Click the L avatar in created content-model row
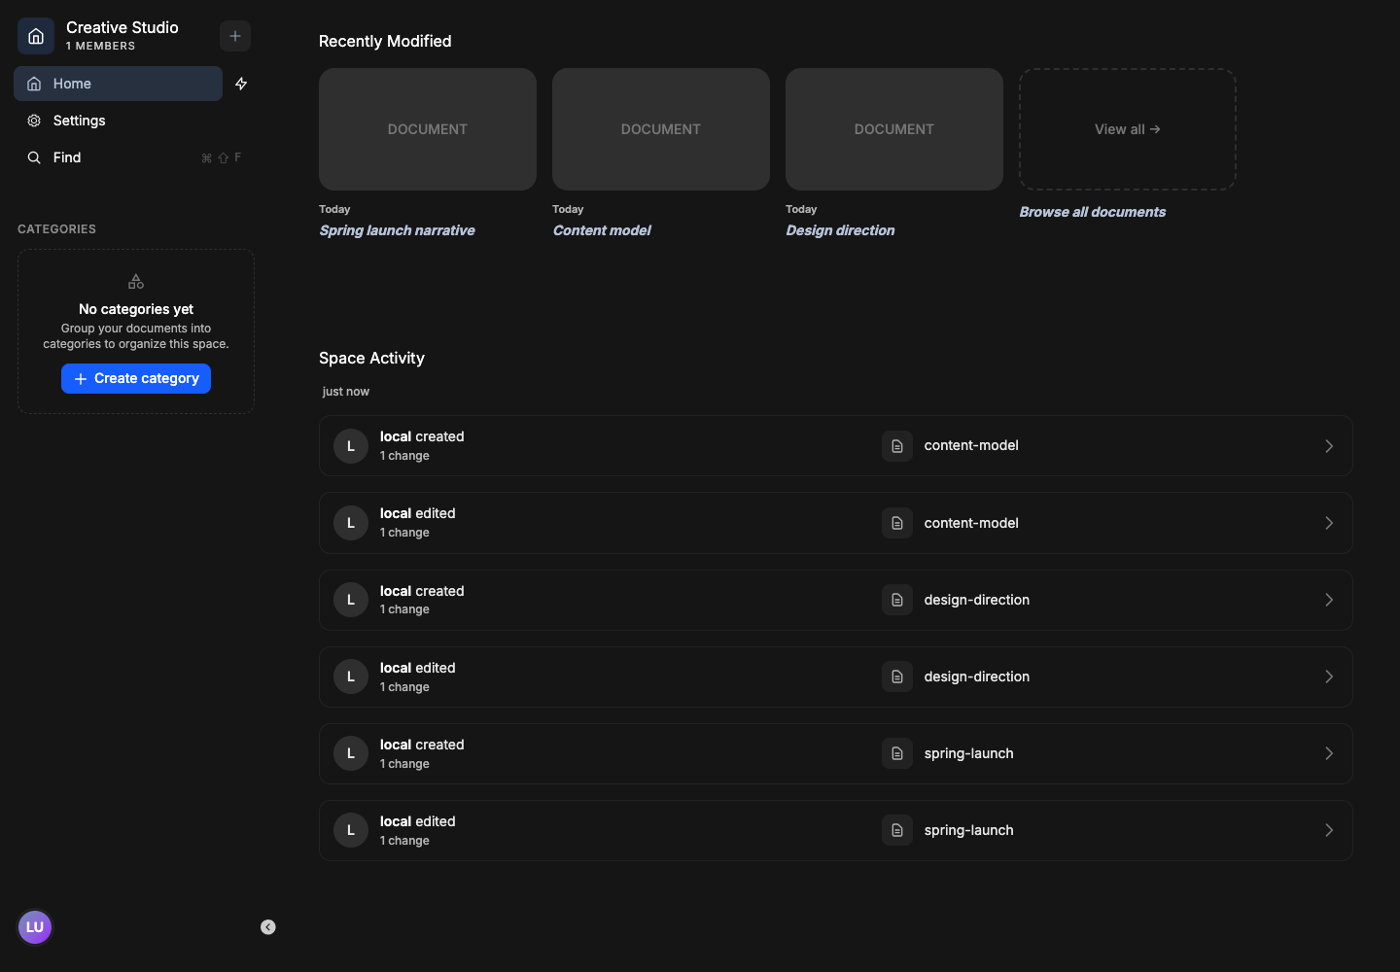This screenshot has width=1400, height=972. 351,446
